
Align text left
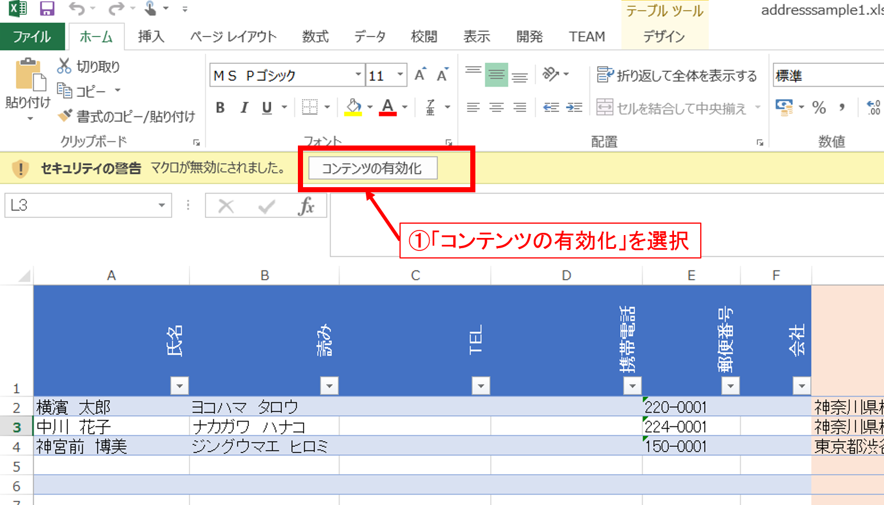click(473, 107)
